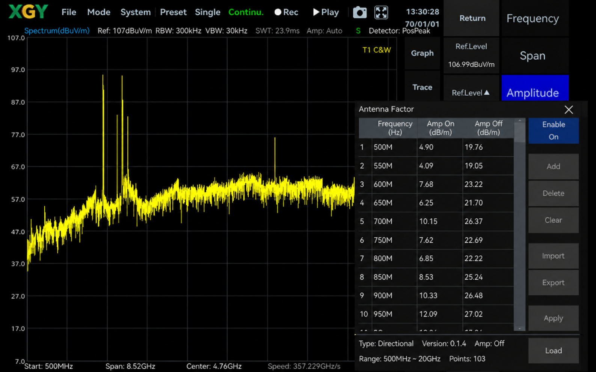This screenshot has height=372, width=596.
Task: Select row 5 frequency 700M
Action: tap(394, 221)
